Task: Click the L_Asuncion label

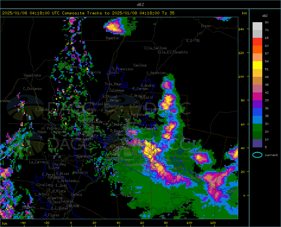Action: pyautogui.click(x=156, y=73)
